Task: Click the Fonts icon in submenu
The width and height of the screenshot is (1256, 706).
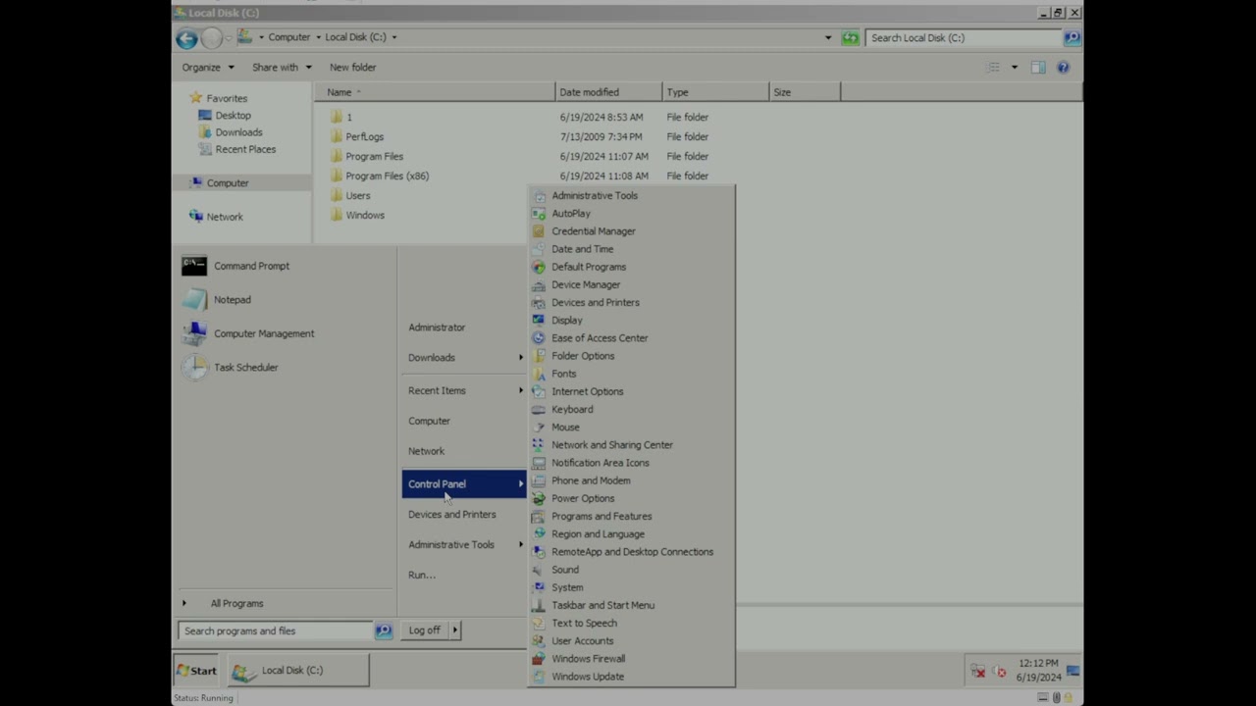Action: point(539,374)
